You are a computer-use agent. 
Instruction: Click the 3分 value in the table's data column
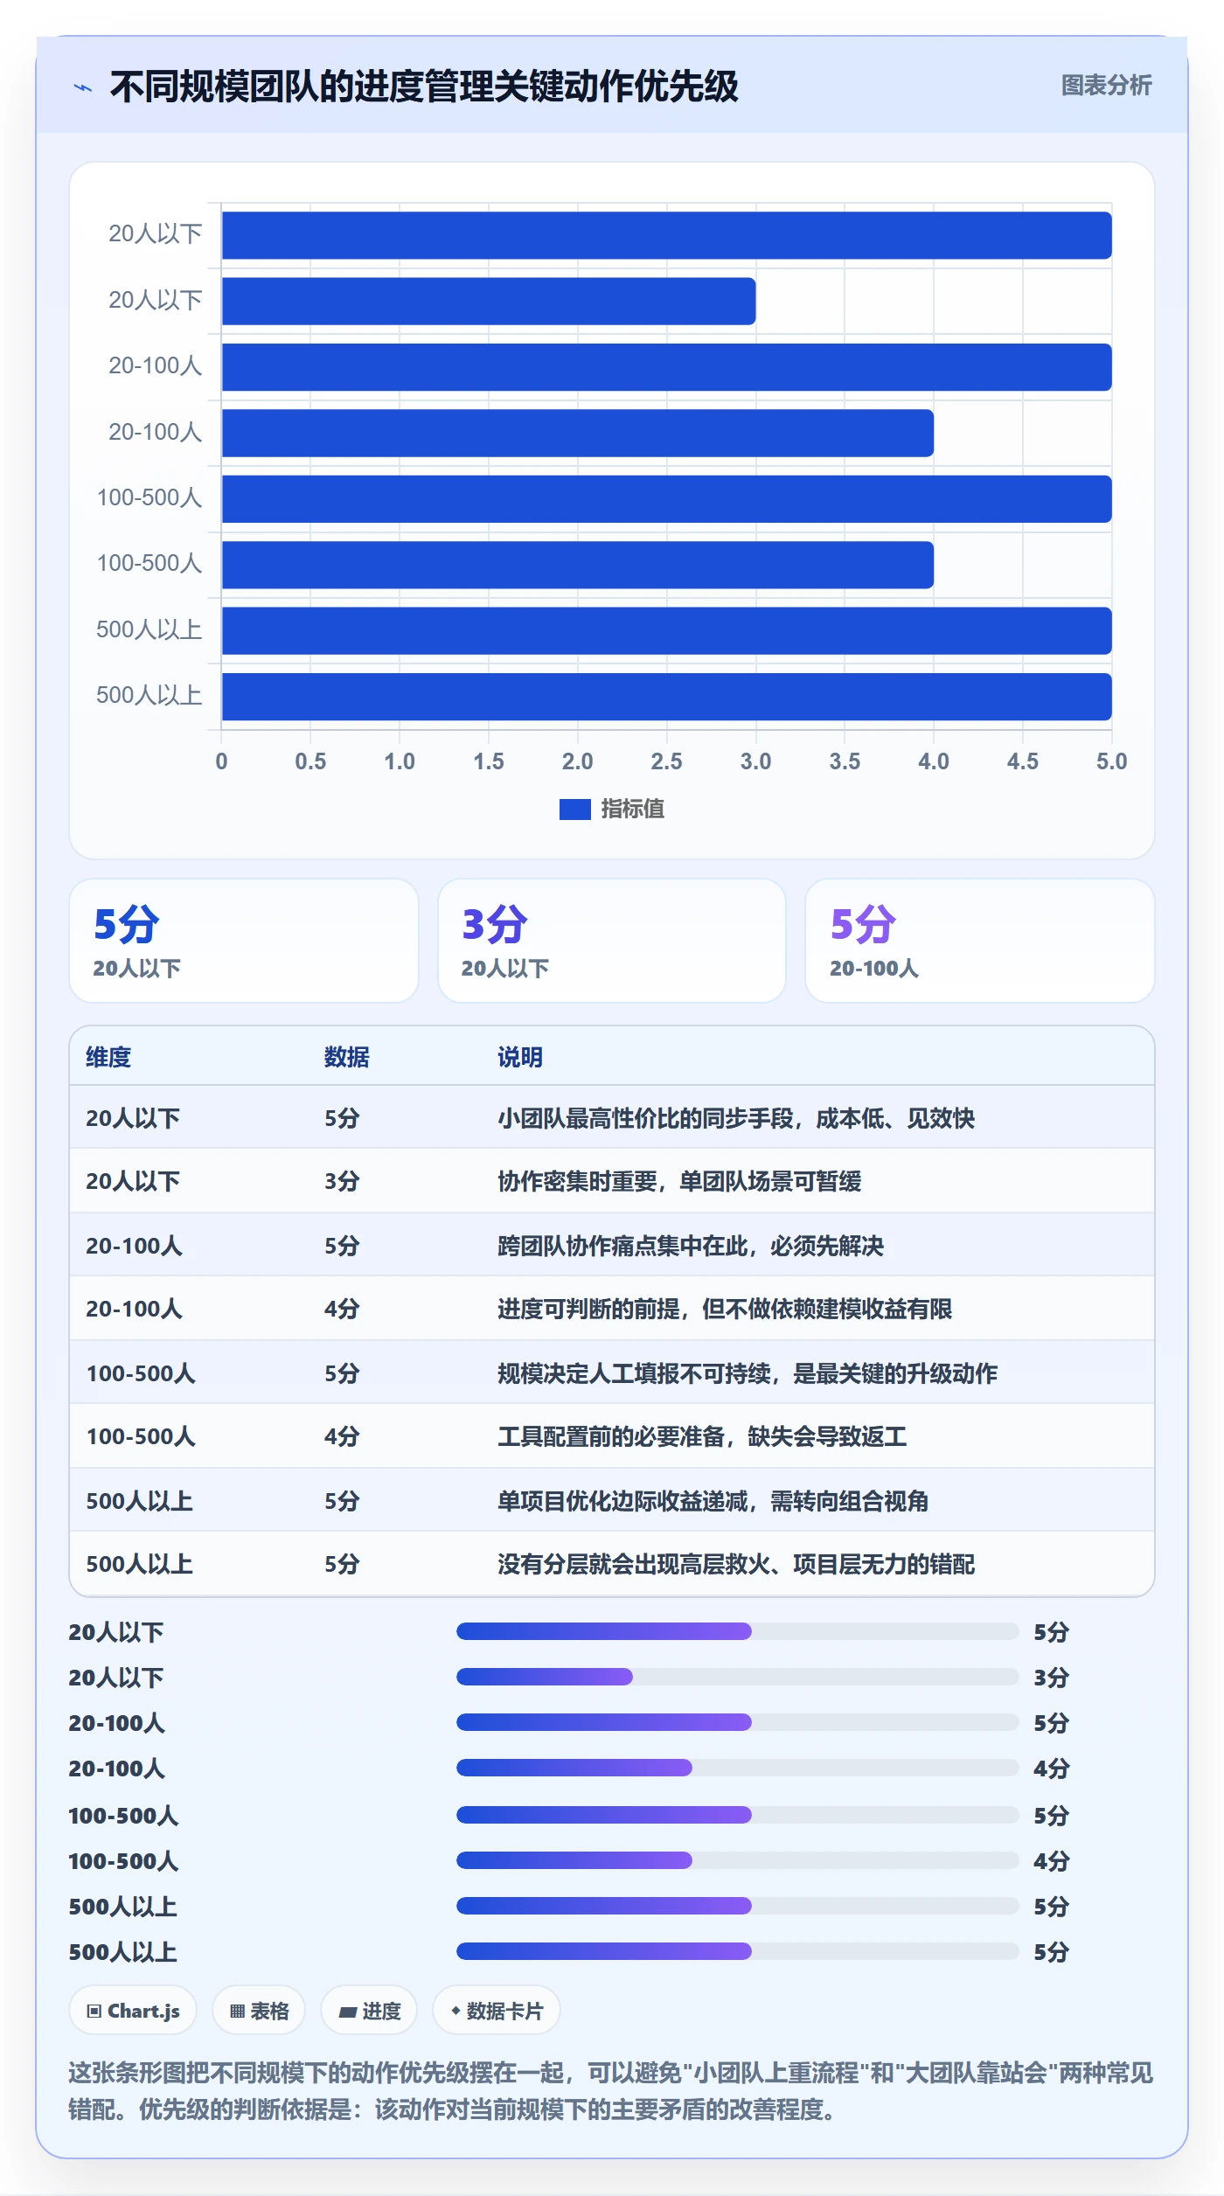(342, 1181)
